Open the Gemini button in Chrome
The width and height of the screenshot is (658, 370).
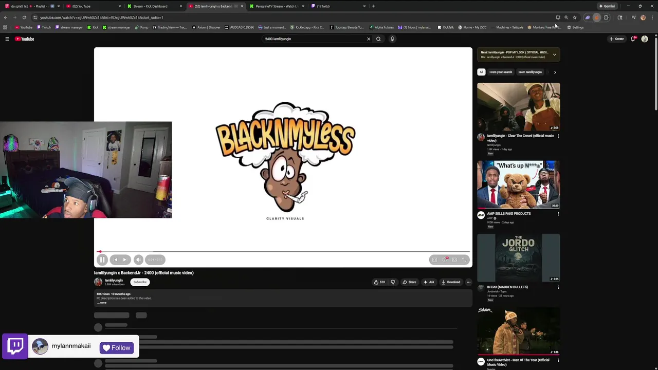[607, 6]
